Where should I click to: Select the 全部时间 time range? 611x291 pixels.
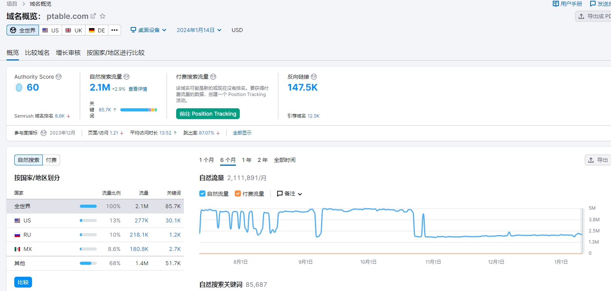tap(285, 160)
